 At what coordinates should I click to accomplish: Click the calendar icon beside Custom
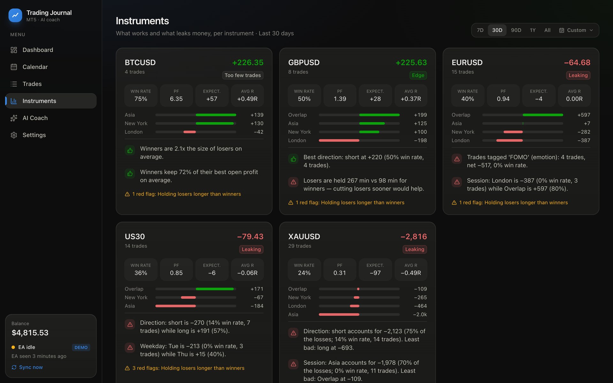[x=562, y=30]
